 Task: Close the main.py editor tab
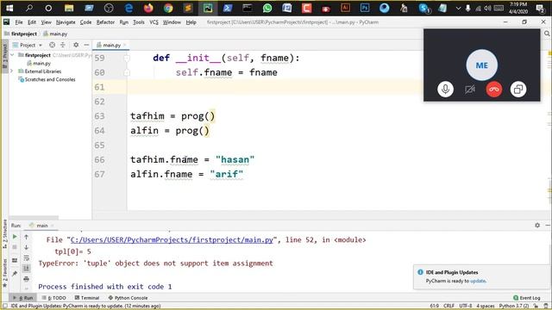coord(124,45)
